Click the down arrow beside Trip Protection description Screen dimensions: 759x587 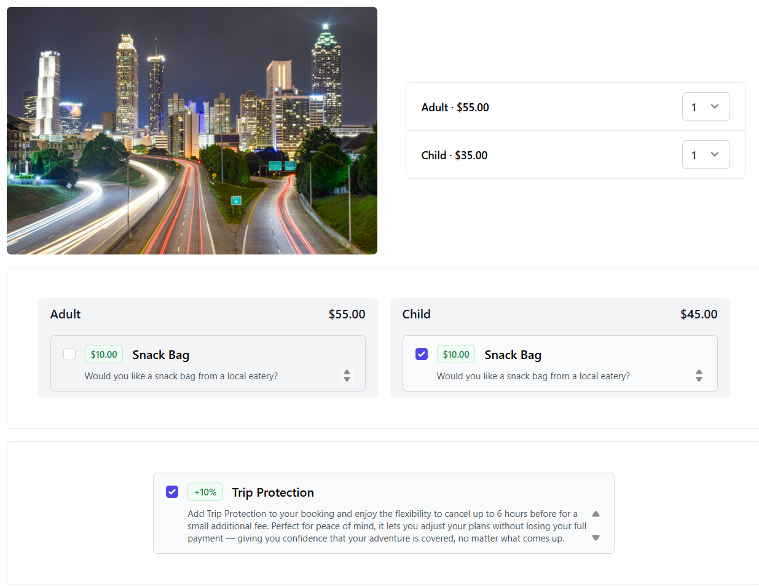[595, 537]
